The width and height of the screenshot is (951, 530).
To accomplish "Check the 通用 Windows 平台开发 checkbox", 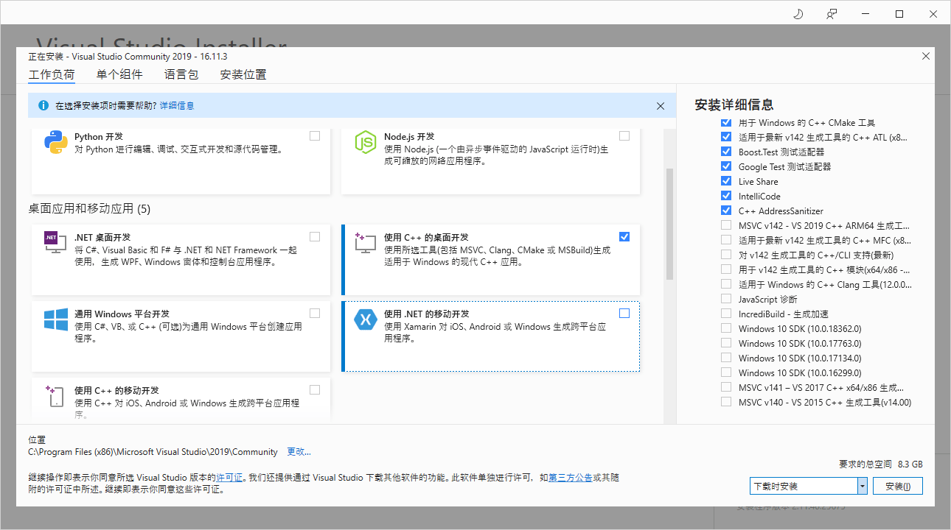I will coord(315,313).
